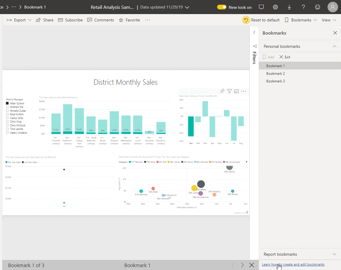Open the learn how to create bookmarks link
Viewport: 341px width, 270px height.
click(293, 264)
